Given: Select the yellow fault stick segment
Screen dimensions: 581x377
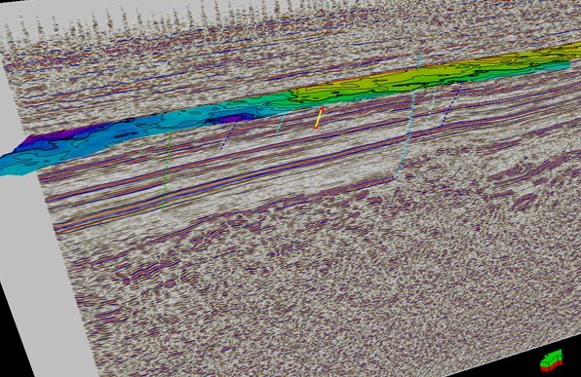Looking at the screenshot, I should pos(319,118).
